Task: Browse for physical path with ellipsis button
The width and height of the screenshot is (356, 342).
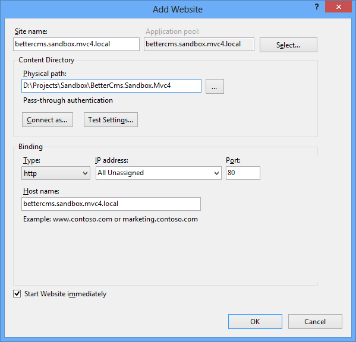Action: (215, 86)
